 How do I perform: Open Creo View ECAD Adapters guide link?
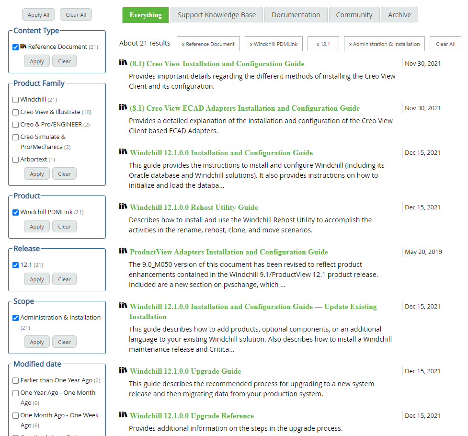point(245,108)
